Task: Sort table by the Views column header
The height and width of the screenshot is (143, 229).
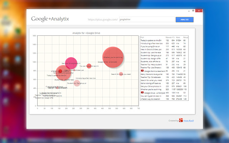Action: [178, 37]
